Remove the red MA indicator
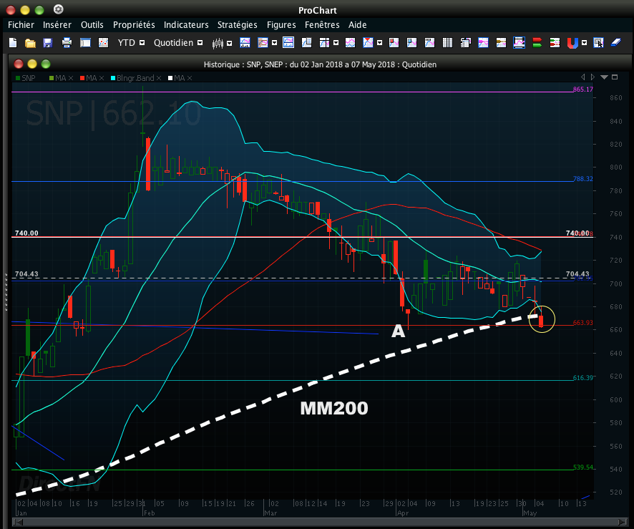 (102, 78)
